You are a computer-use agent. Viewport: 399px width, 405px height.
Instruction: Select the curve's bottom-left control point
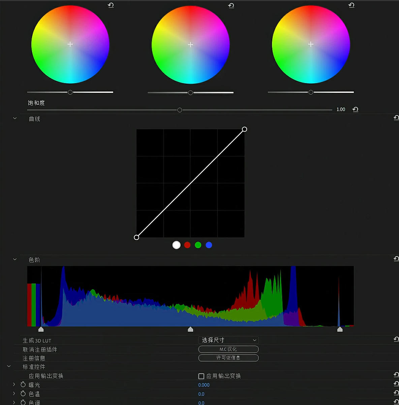[x=136, y=237]
